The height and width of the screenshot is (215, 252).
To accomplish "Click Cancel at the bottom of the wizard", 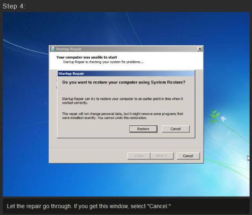I will tap(188, 156).
